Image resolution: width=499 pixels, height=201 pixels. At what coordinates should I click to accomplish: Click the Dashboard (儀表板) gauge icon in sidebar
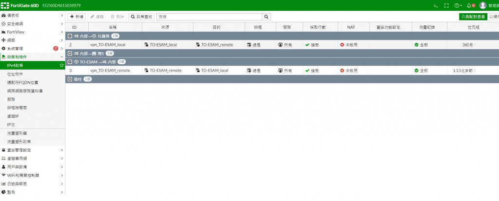(3, 15)
